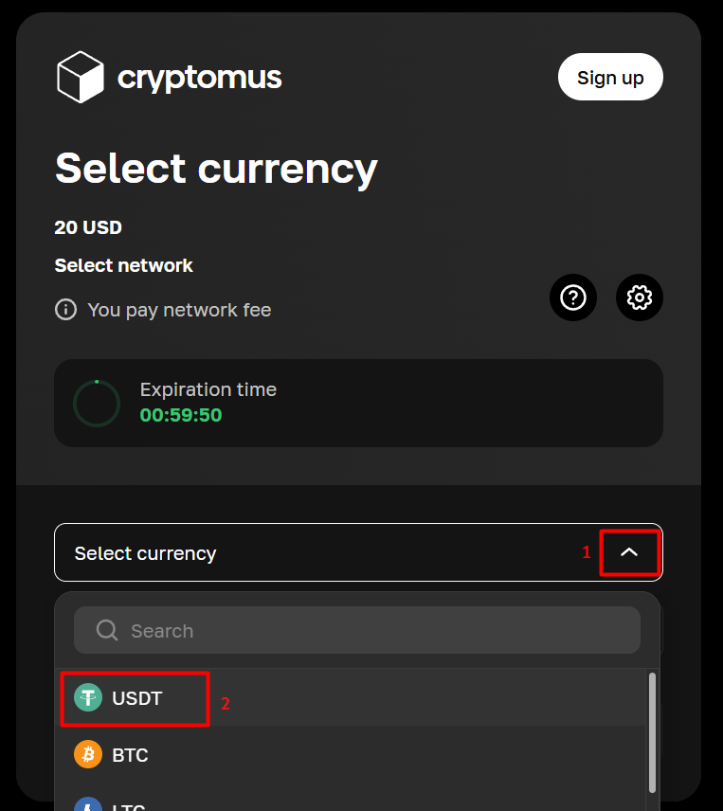Click the 00:59:50 countdown timer

(x=181, y=415)
